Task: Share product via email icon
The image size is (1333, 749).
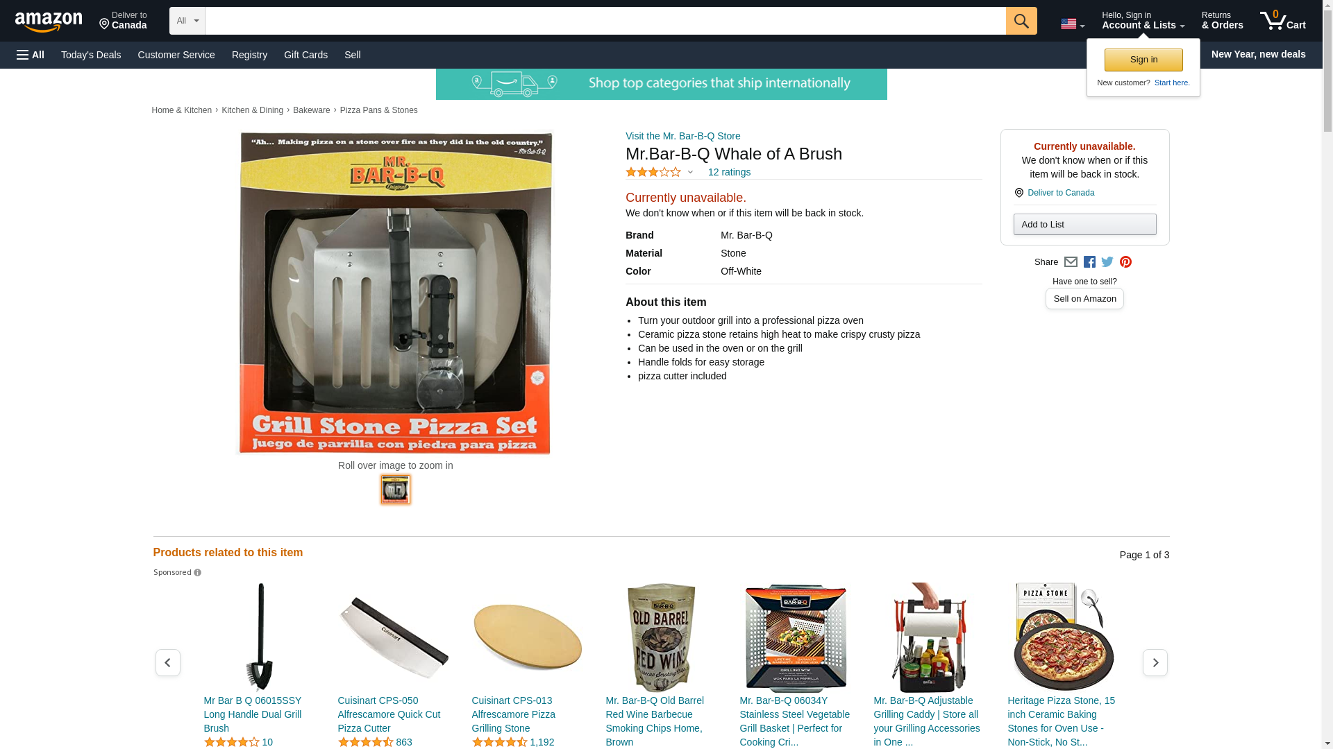Action: tap(1071, 262)
